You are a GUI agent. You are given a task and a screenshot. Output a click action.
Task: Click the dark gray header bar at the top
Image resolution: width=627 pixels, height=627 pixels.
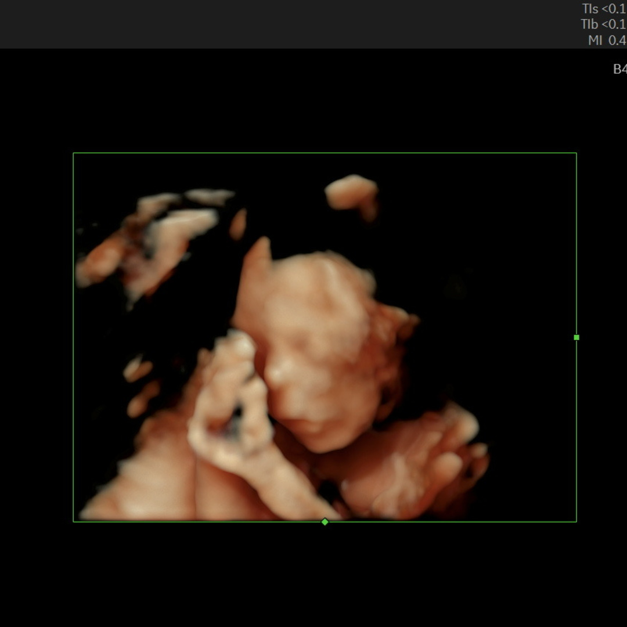coord(290,24)
